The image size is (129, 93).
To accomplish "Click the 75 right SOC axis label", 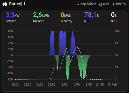I will [x=116, y=43].
